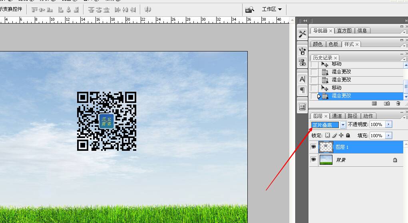Open the Tool Presets panel icon
This screenshot has height=223, width=408.
tap(303, 34)
